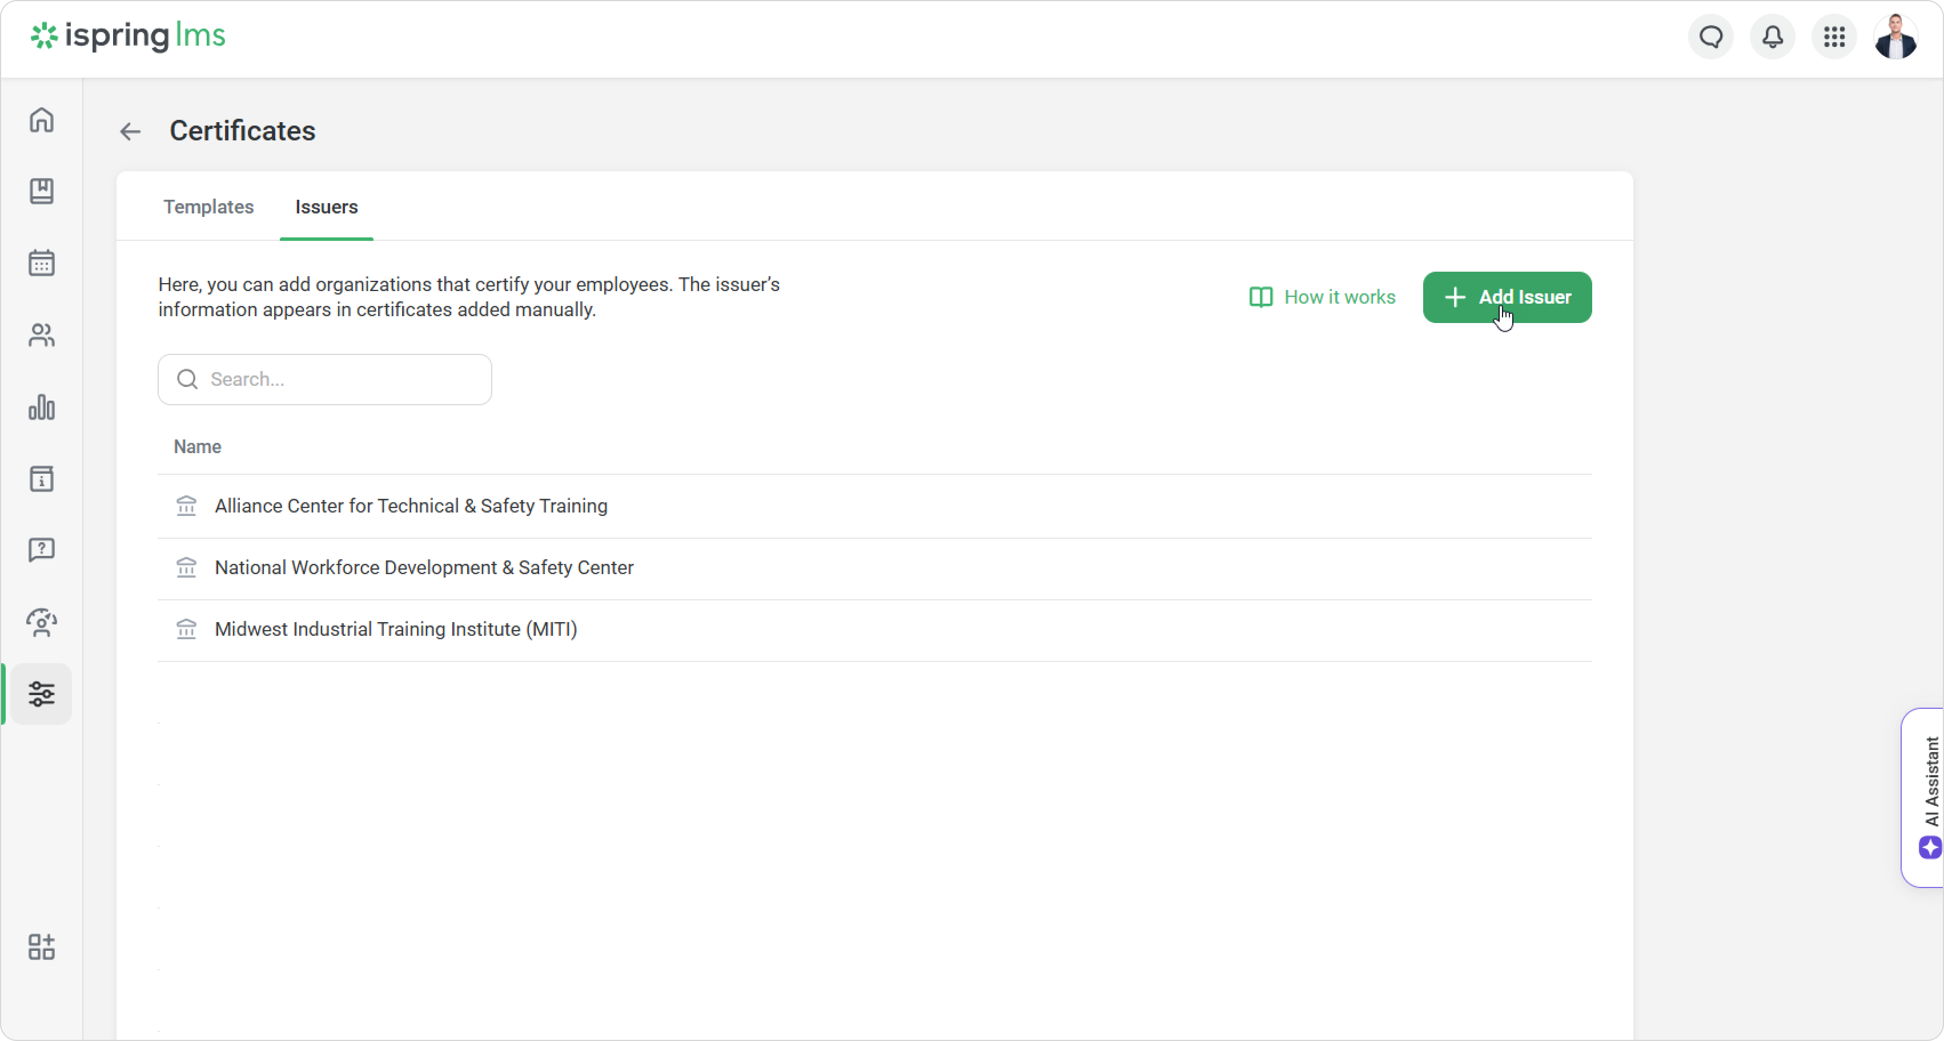
Task: Select the Issuers tab
Action: point(326,207)
